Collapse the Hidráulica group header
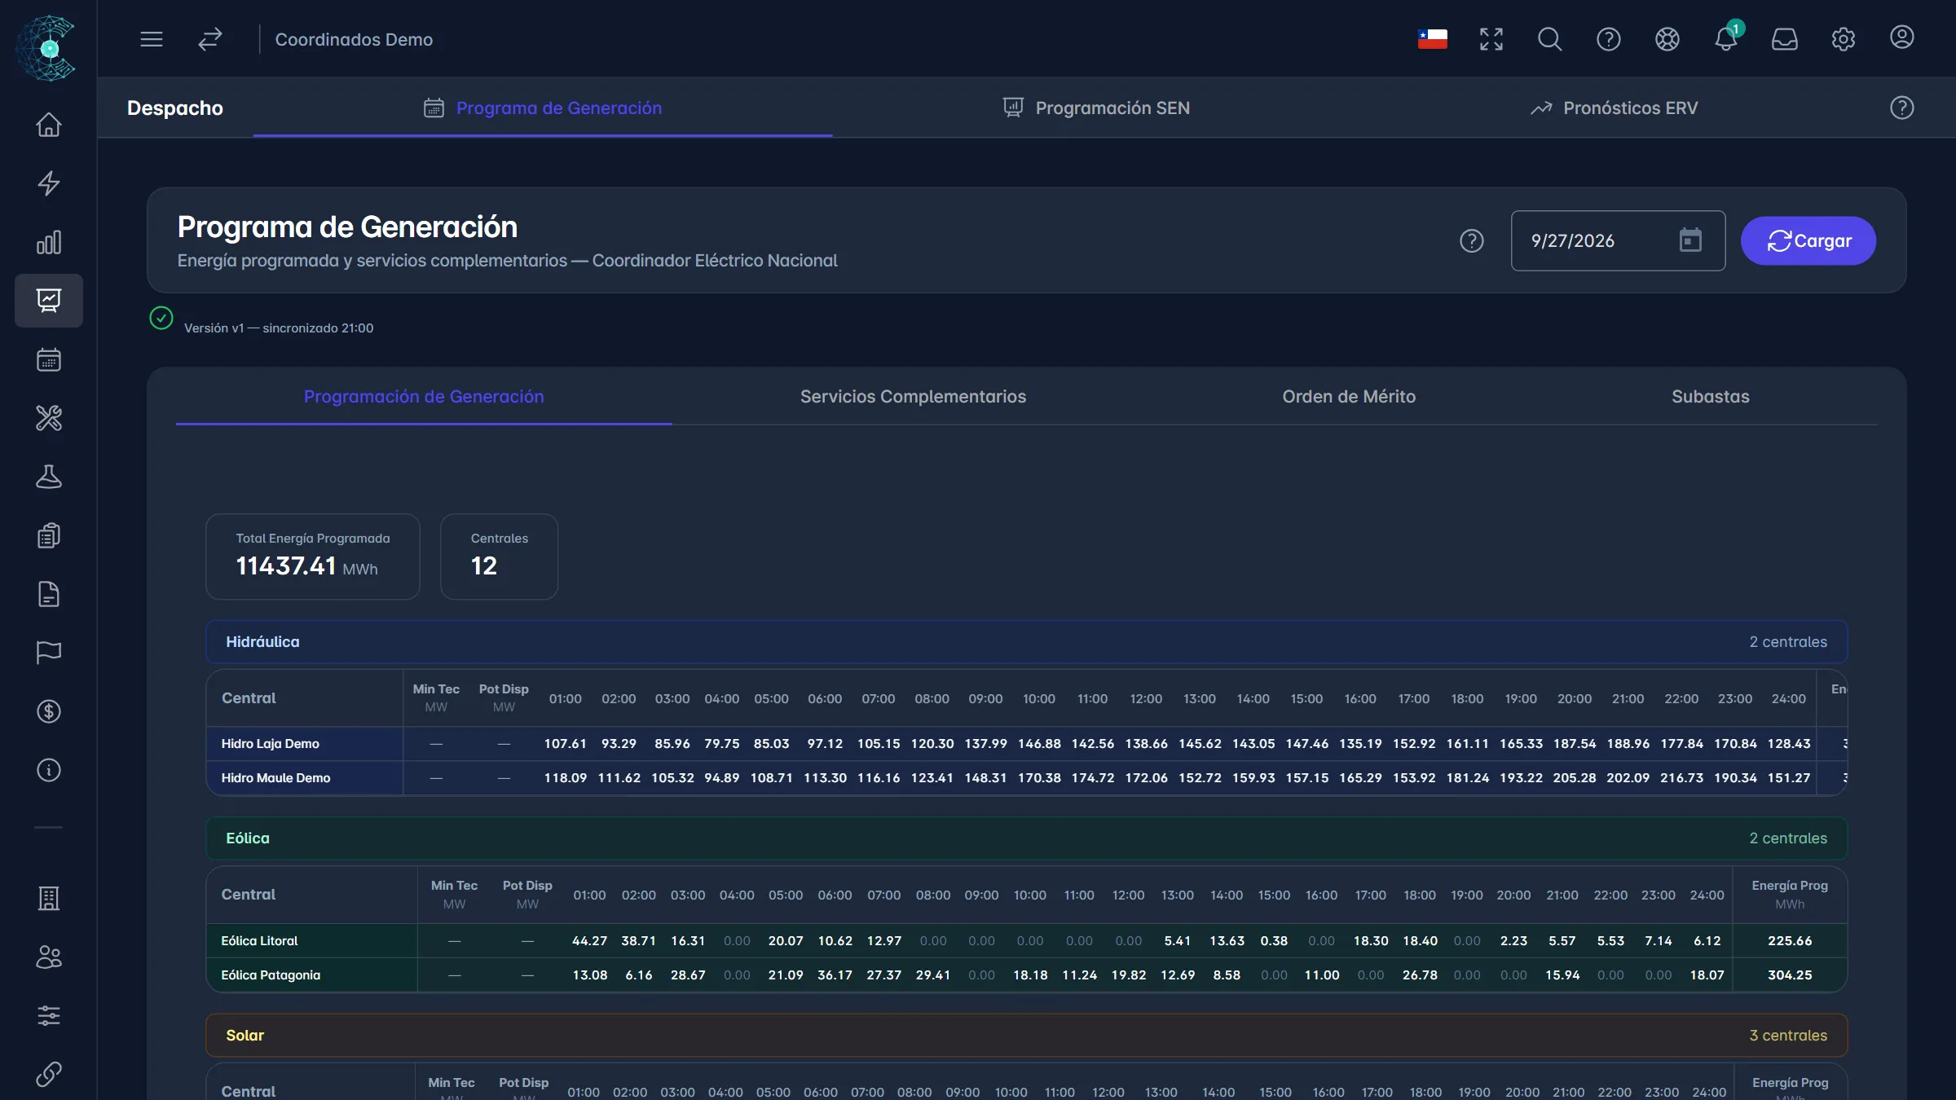The width and height of the screenshot is (1956, 1100). coord(1026,642)
